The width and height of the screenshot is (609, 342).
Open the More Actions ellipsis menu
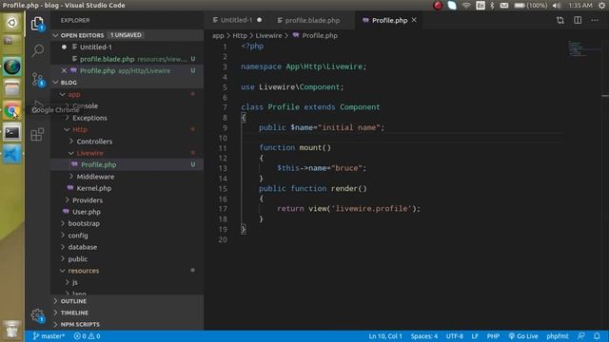coord(595,20)
